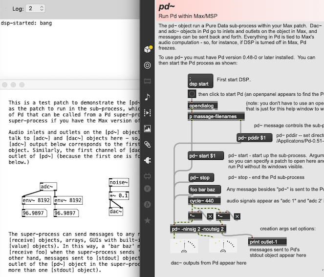Open the Video play-list icon in sidebar
This screenshot has width=324, height=277.
click(147, 113)
